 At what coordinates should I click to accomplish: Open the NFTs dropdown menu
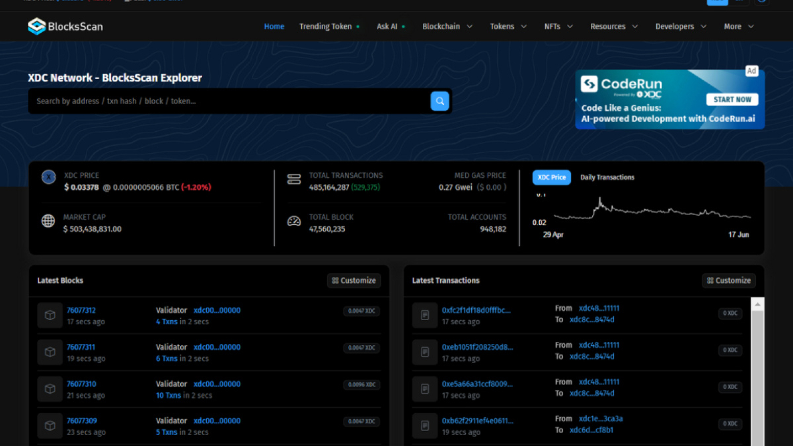click(x=559, y=26)
